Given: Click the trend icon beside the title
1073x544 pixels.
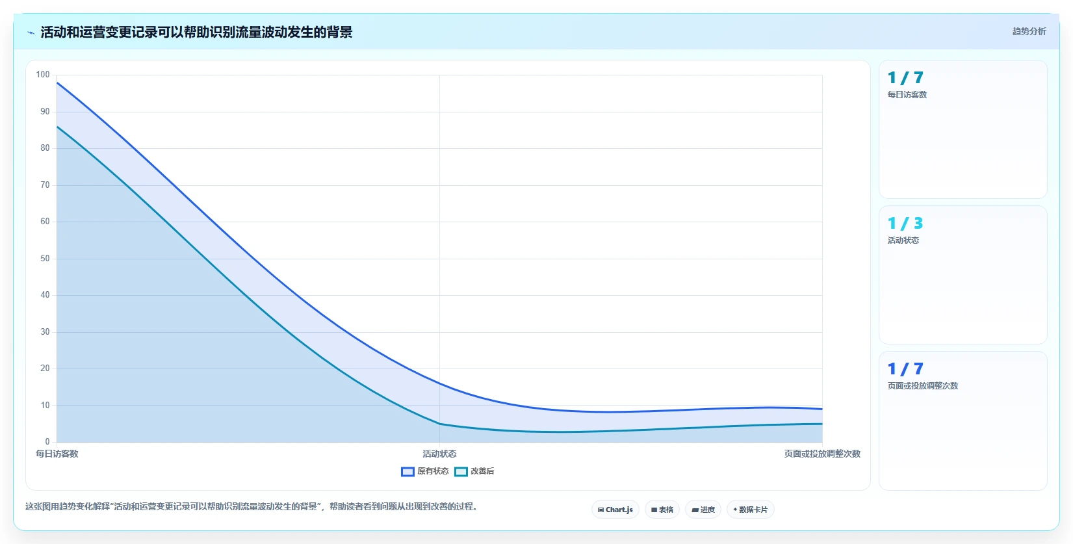Looking at the screenshot, I should click(x=31, y=32).
